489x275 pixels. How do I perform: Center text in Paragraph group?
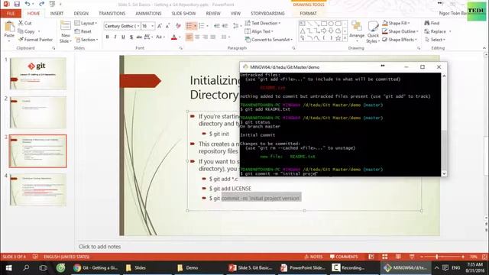pyautogui.click(x=197, y=37)
